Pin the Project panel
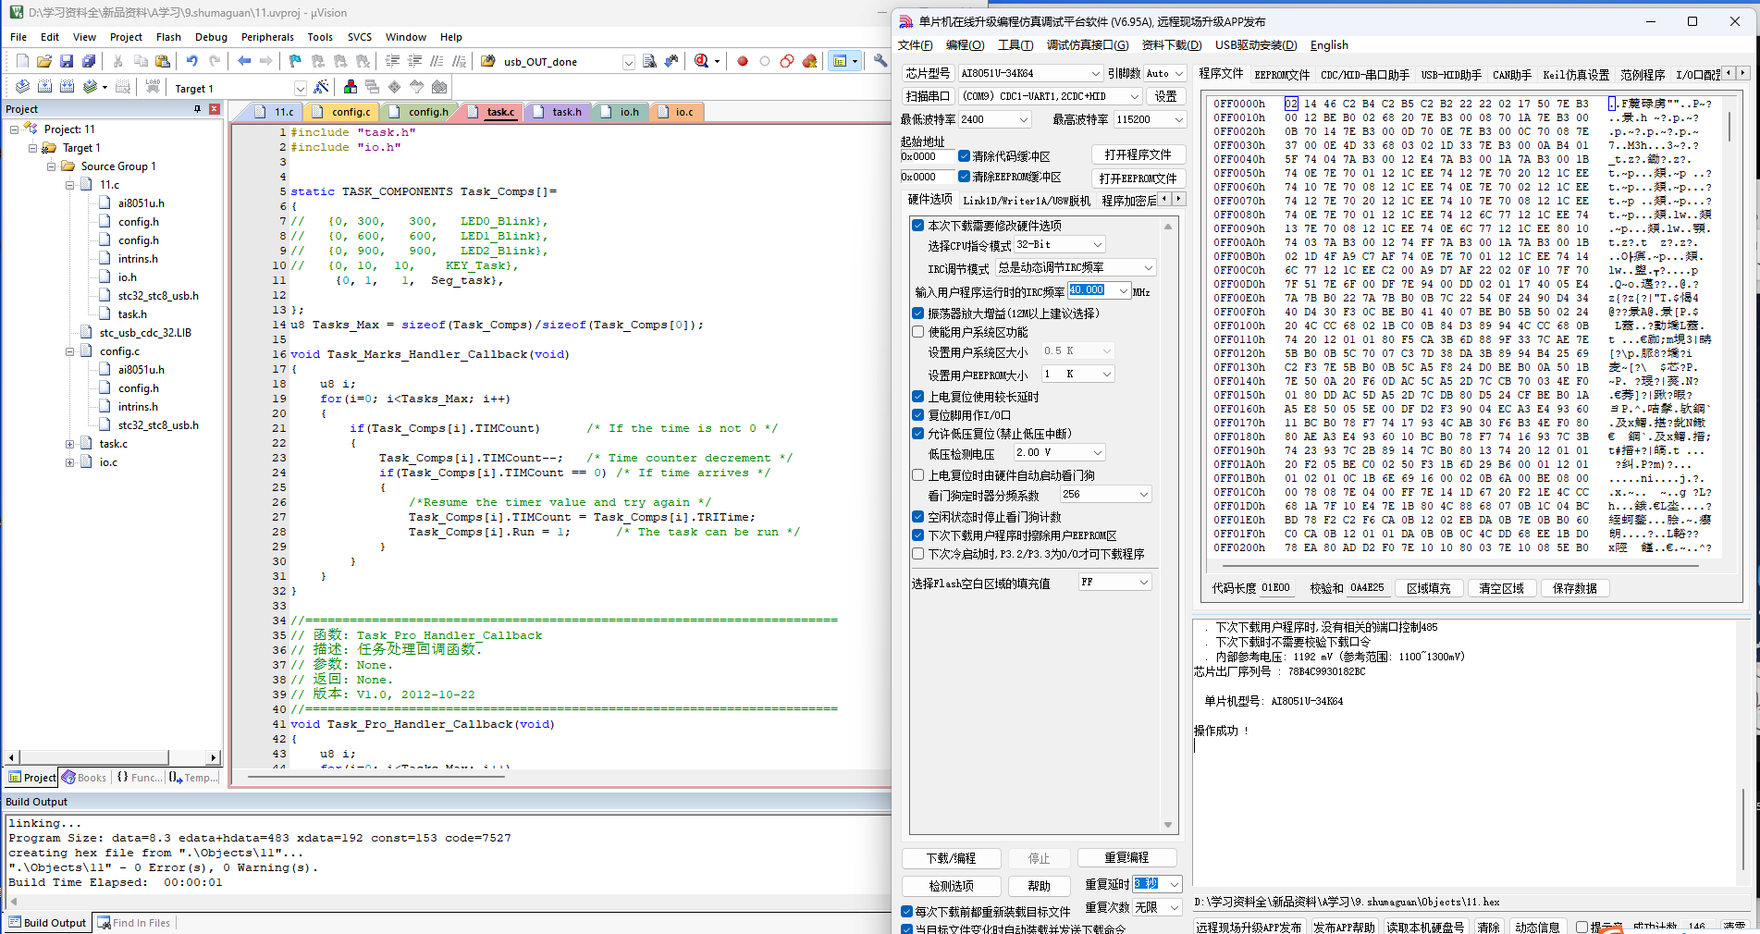1760x934 pixels. point(197,109)
